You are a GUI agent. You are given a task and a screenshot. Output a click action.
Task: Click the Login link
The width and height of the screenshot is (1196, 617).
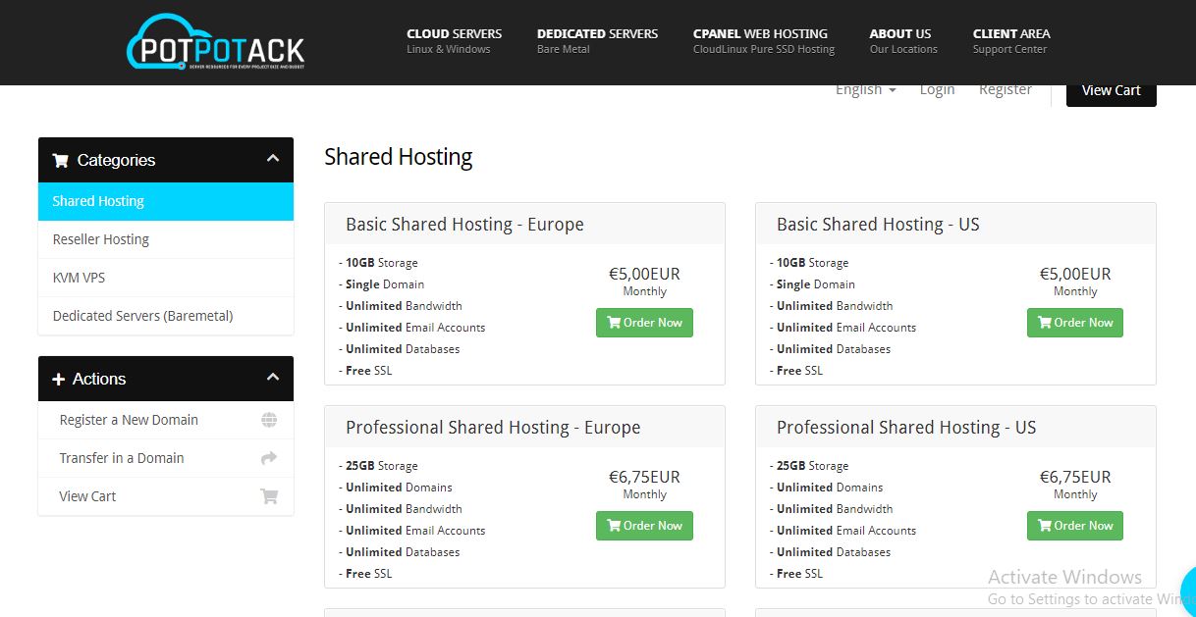click(937, 89)
